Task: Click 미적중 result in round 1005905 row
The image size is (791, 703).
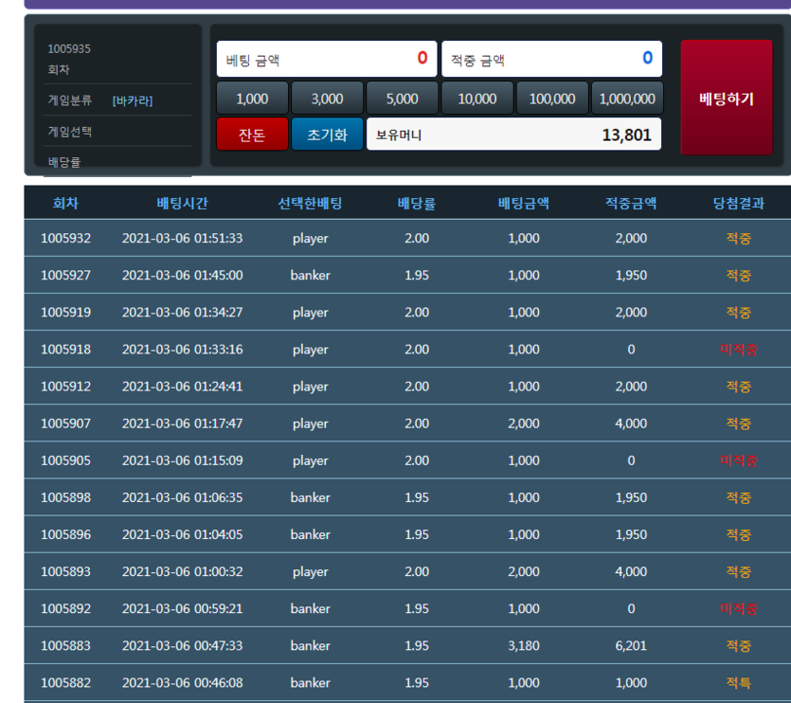Action: [739, 460]
